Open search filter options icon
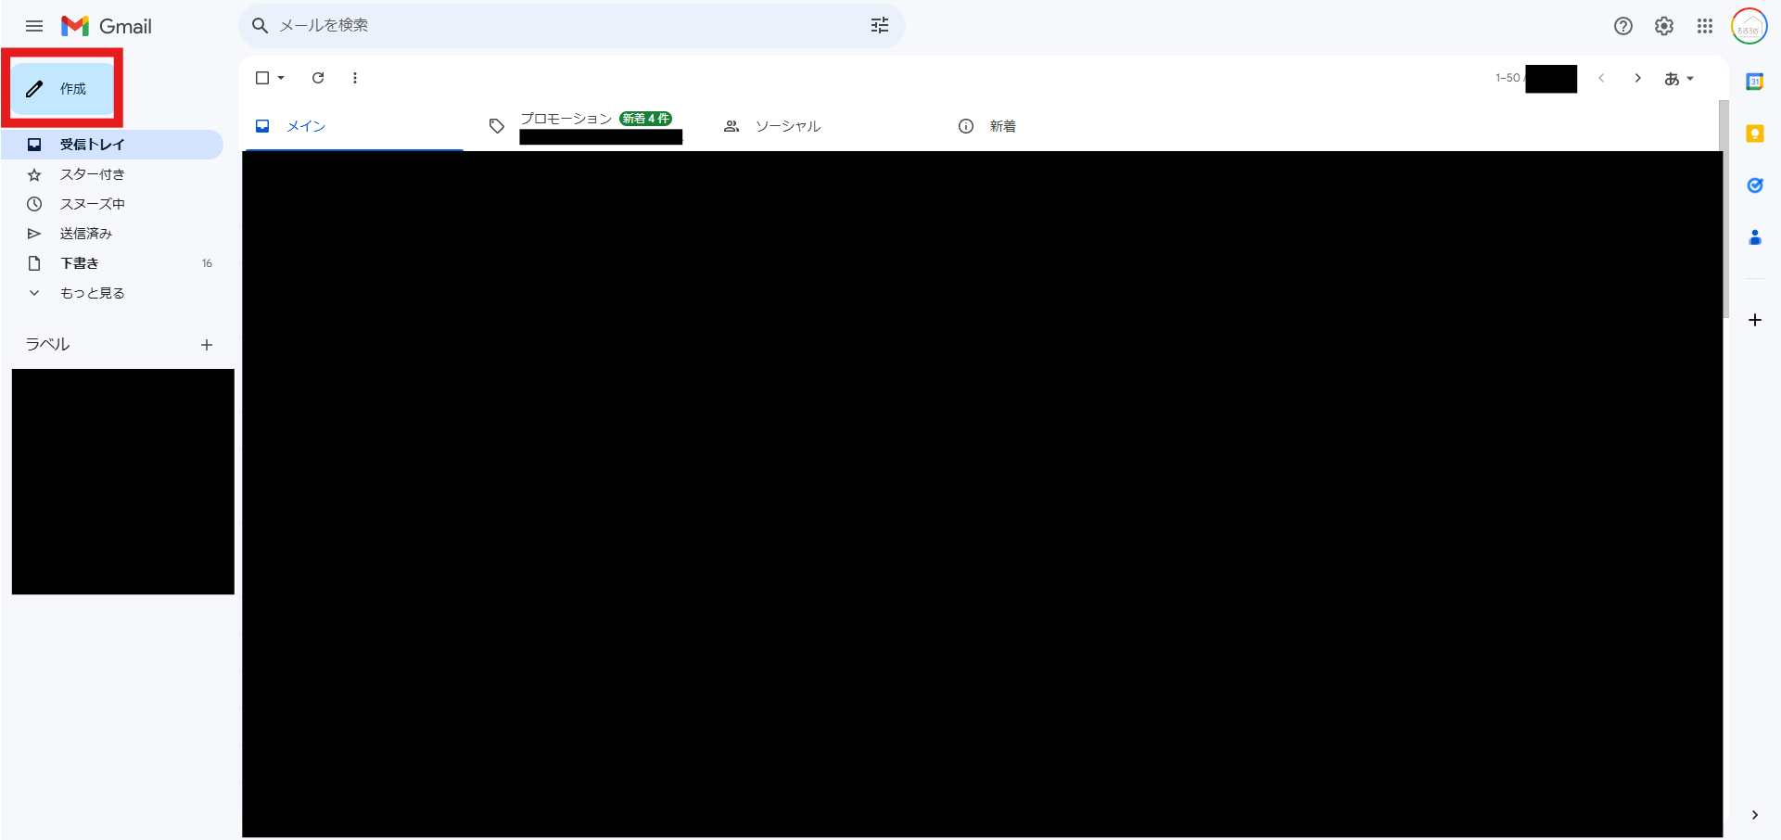1781x840 pixels. (880, 26)
